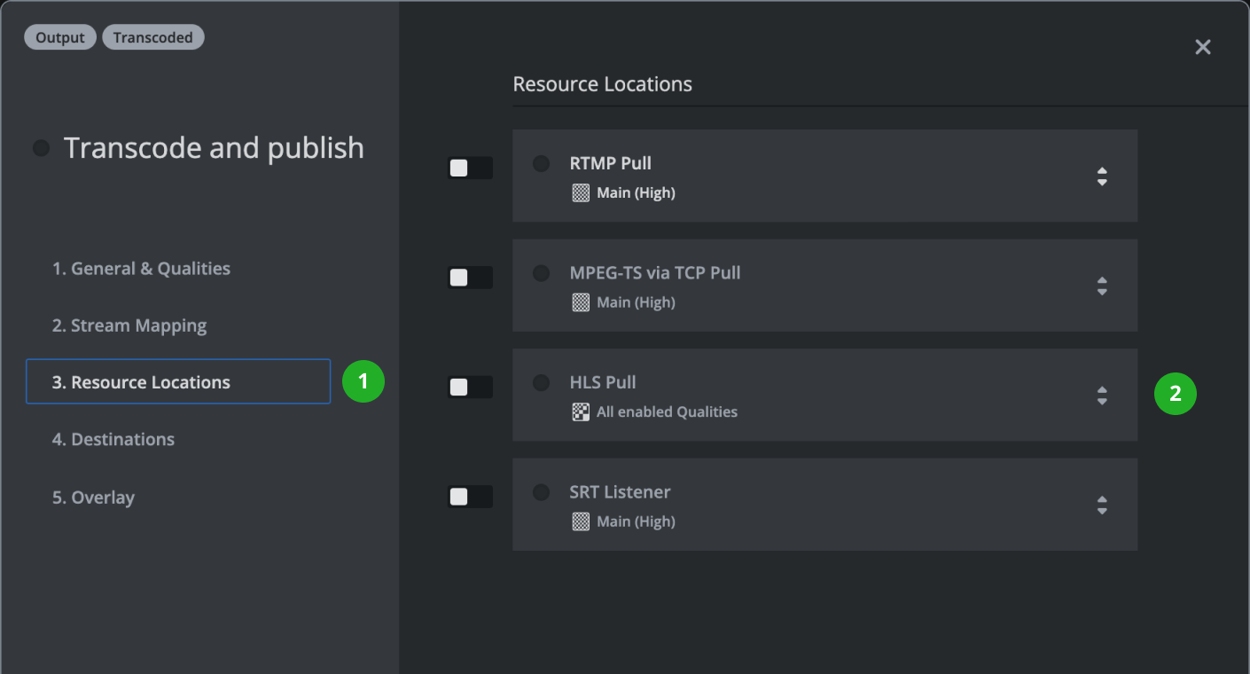Image resolution: width=1250 pixels, height=674 pixels.
Task: Click the status circle on the HLS Pull row
Action: tap(541, 382)
